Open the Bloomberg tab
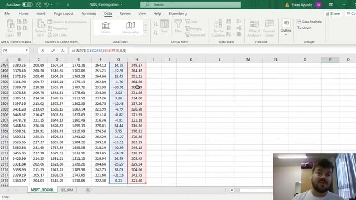 (x=178, y=13)
